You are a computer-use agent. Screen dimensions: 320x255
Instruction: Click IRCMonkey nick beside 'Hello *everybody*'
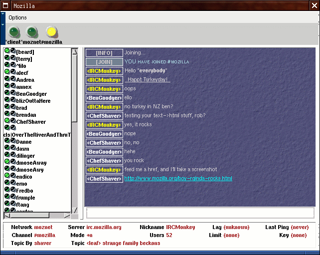[x=104, y=71]
